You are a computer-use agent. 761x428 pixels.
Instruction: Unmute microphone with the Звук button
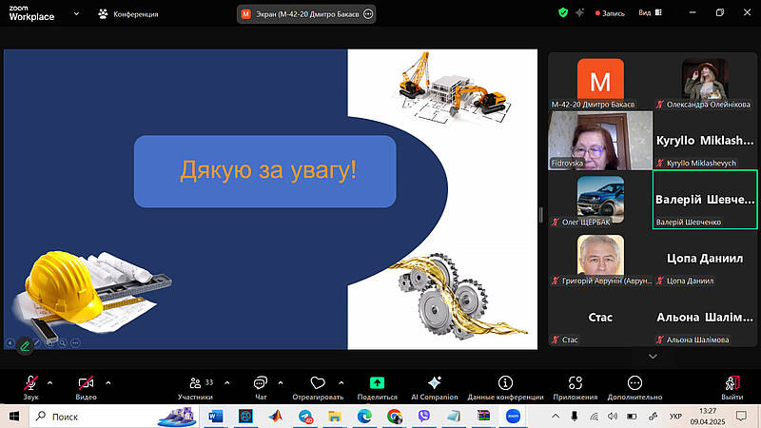pyautogui.click(x=30, y=382)
